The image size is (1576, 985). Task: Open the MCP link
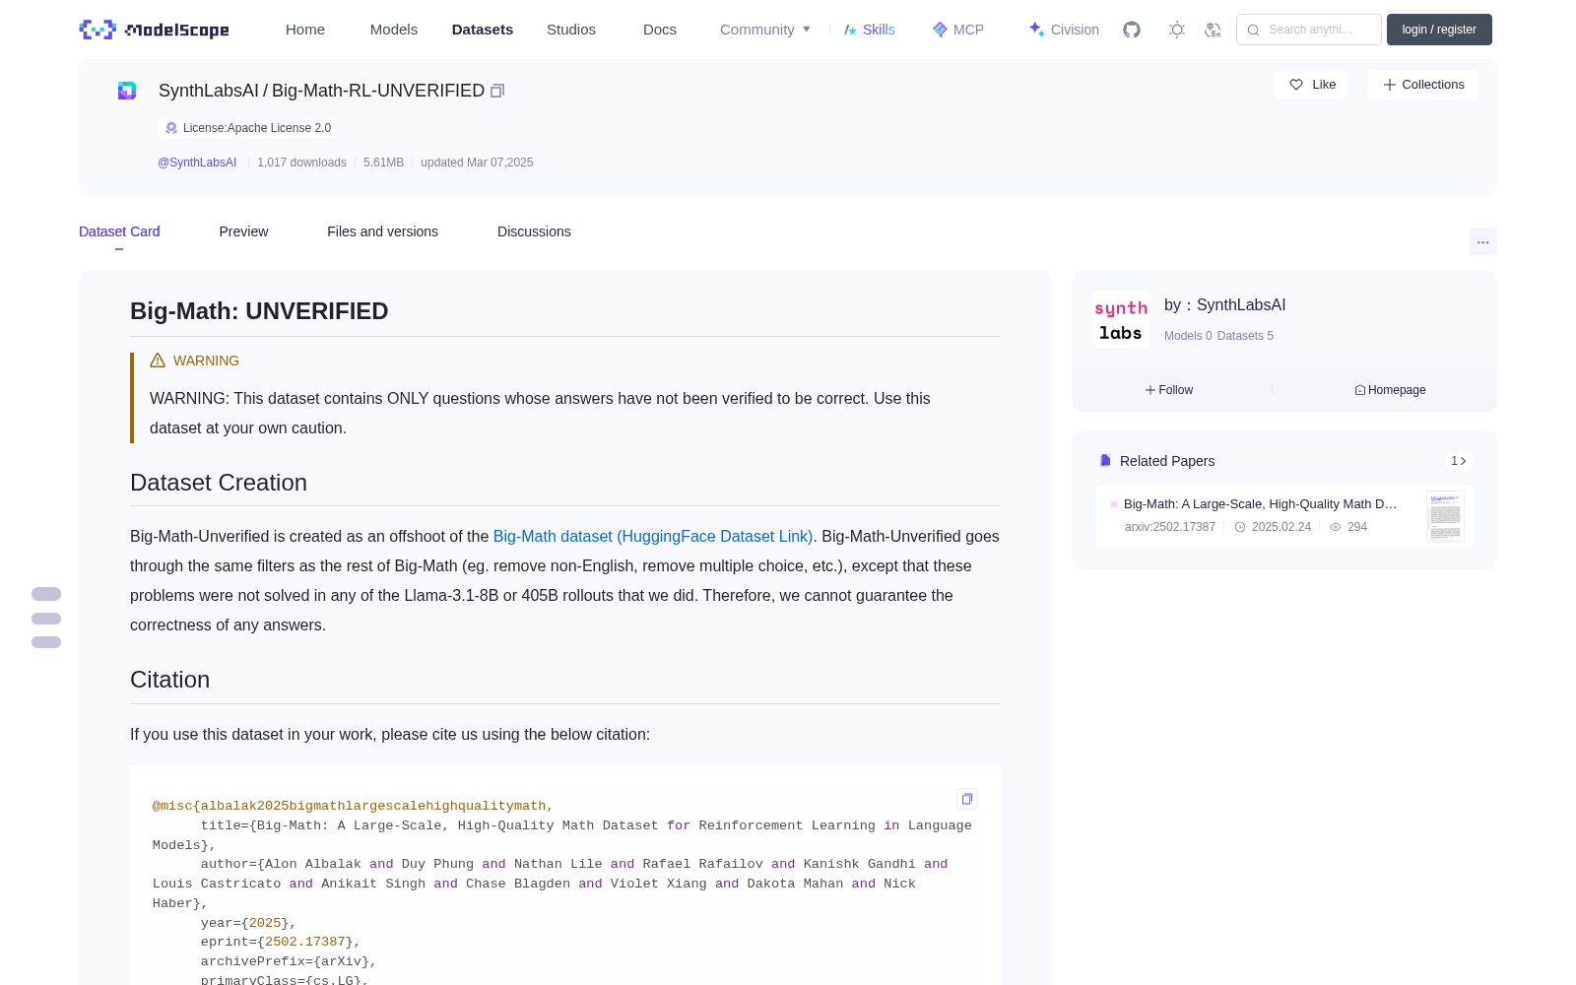[957, 30]
